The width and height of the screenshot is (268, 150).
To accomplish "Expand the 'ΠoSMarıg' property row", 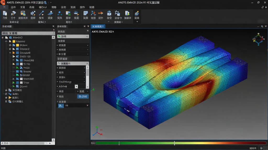I will [58, 82].
